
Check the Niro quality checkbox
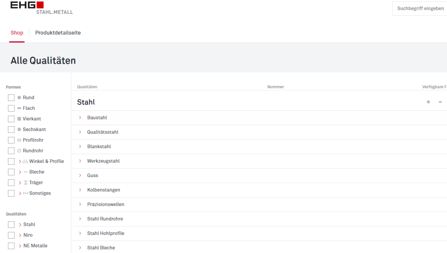coord(11,235)
